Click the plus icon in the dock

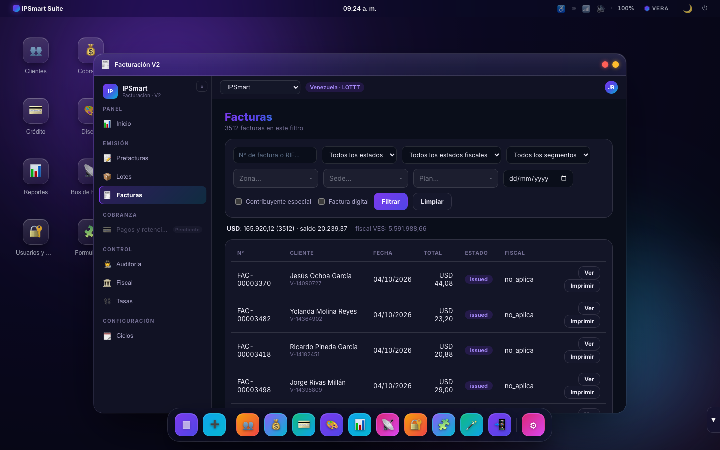(214, 425)
